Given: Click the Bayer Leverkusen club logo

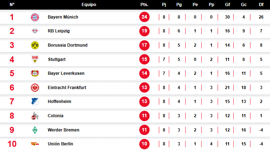Looking at the screenshot, I should click(35, 73).
